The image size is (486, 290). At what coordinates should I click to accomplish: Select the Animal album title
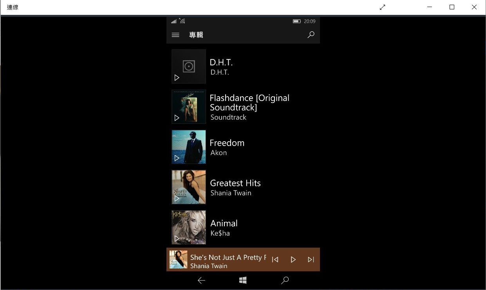224,223
